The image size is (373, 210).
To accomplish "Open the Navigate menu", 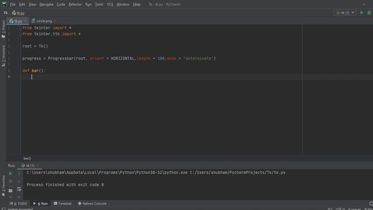I will click(47, 4).
